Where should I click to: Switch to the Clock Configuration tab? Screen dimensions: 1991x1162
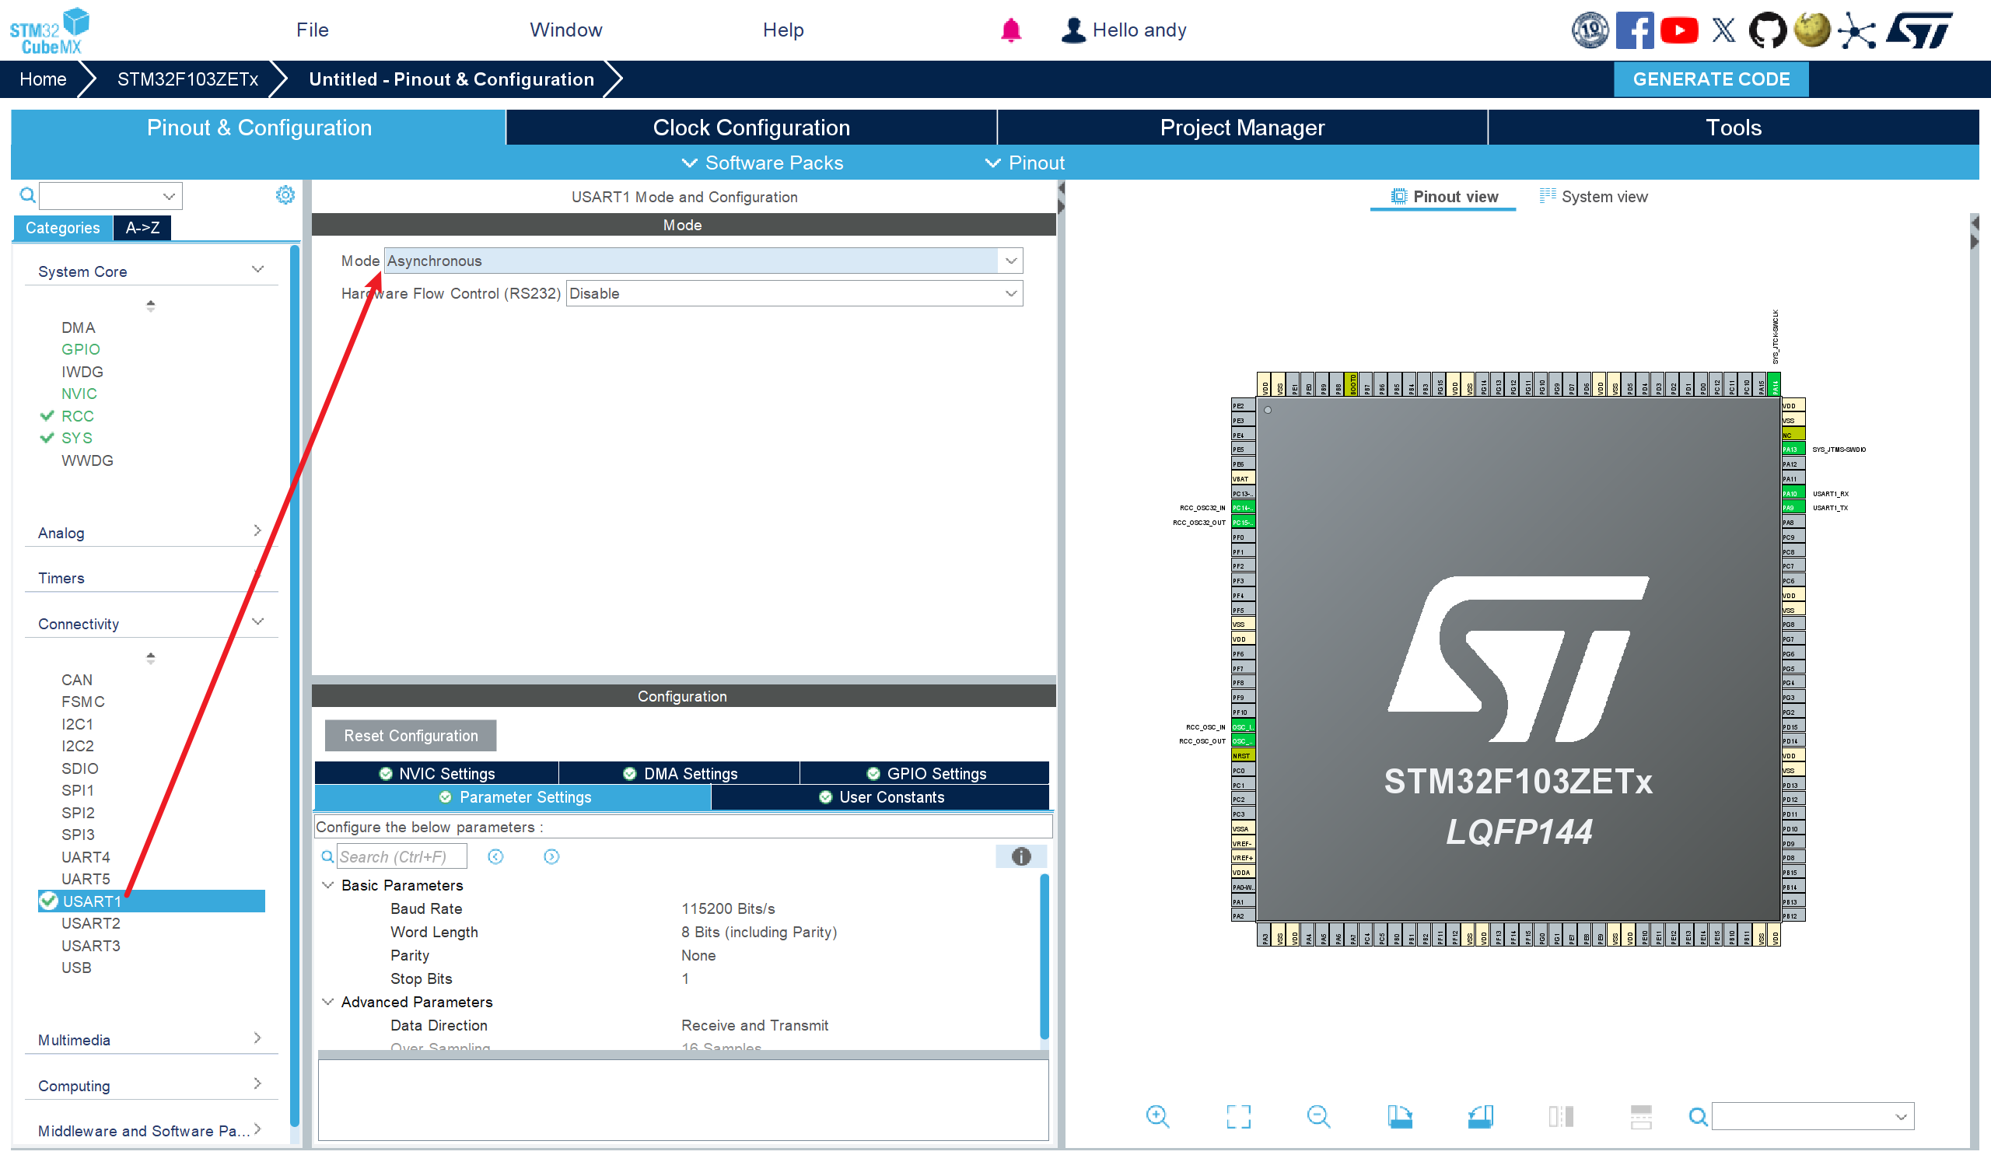click(751, 128)
